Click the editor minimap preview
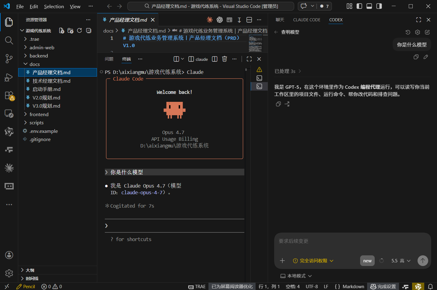 pyautogui.click(x=256, y=43)
